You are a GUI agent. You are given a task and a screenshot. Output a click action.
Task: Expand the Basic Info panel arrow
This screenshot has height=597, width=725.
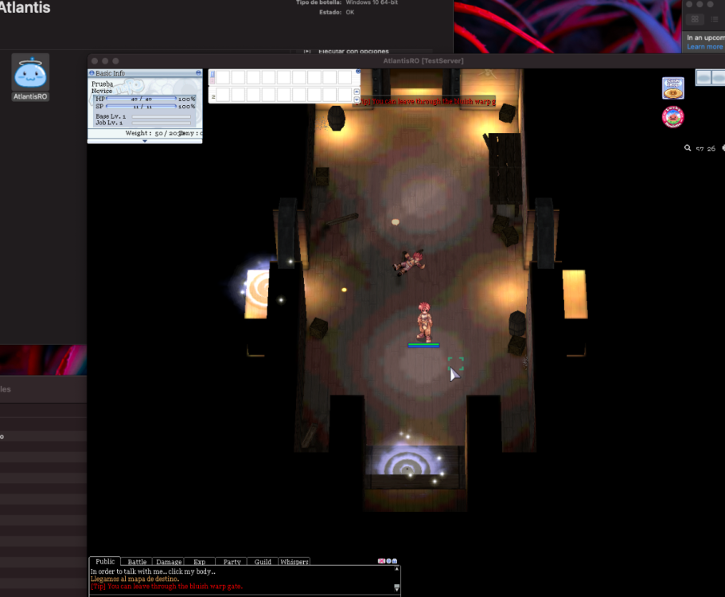click(145, 141)
